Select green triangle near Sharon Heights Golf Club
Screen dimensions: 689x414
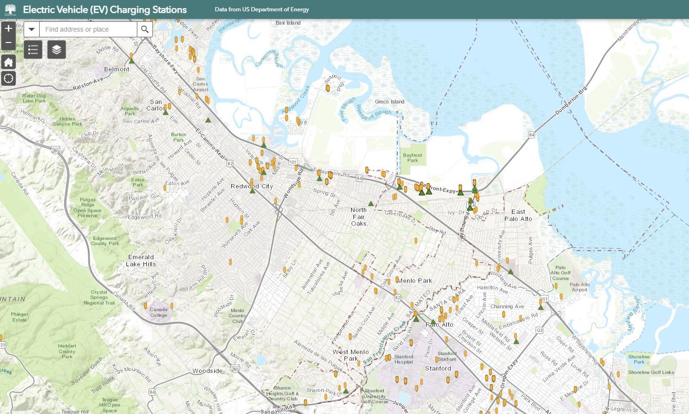coord(346,390)
